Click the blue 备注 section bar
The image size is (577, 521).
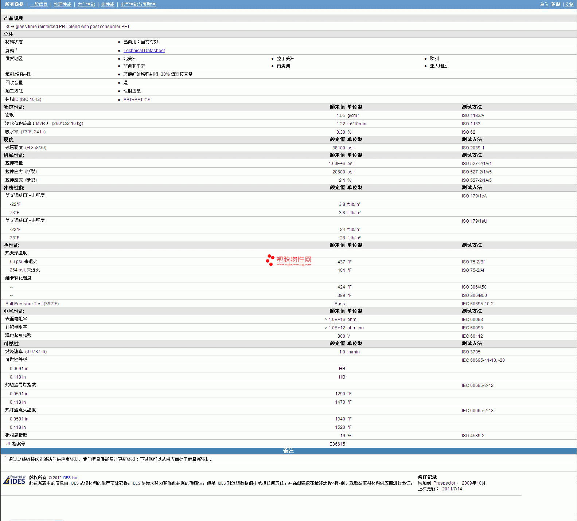[288, 451]
